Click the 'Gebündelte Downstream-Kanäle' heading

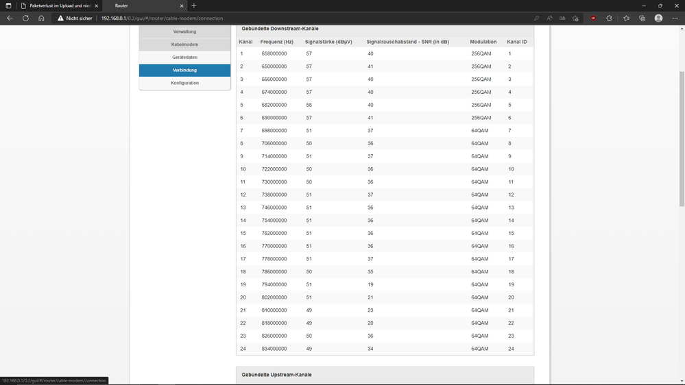pyautogui.click(x=280, y=29)
